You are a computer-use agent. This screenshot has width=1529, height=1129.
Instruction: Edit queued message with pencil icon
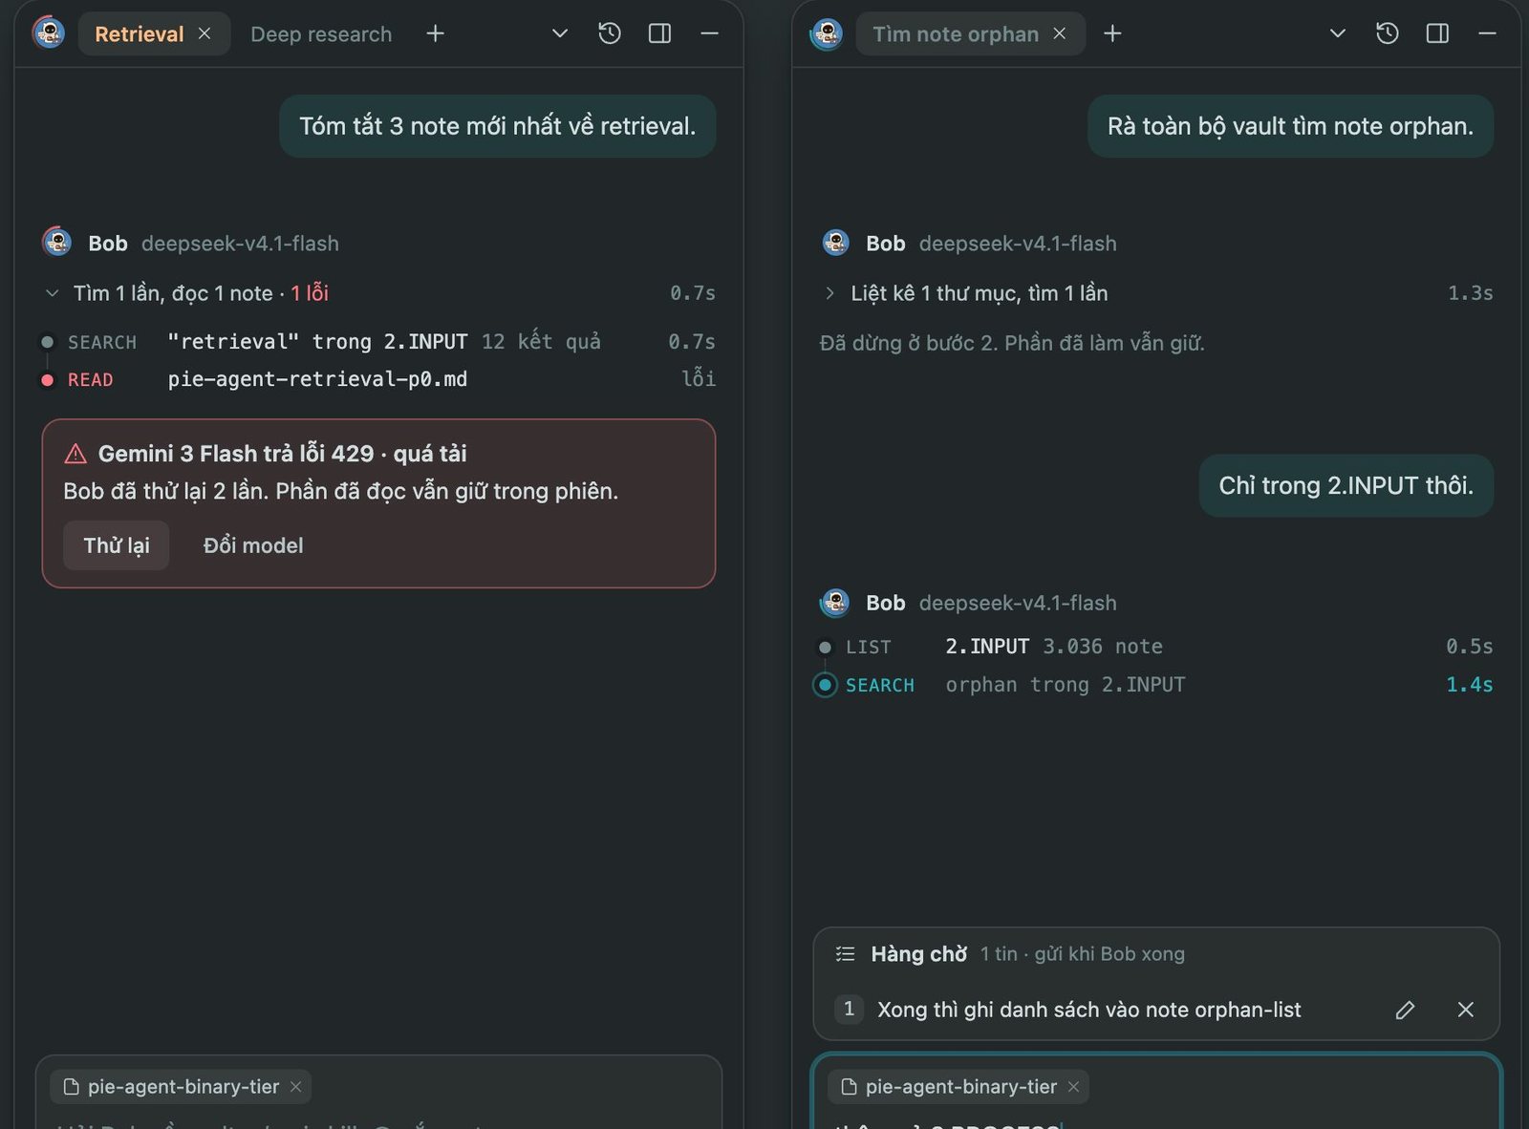tap(1405, 1010)
